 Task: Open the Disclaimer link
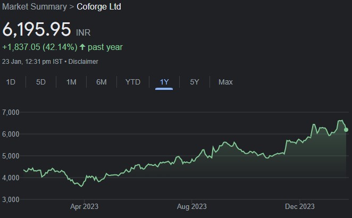(83, 62)
